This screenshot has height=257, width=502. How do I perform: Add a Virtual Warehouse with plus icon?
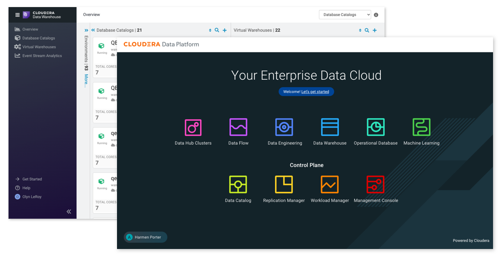point(375,30)
